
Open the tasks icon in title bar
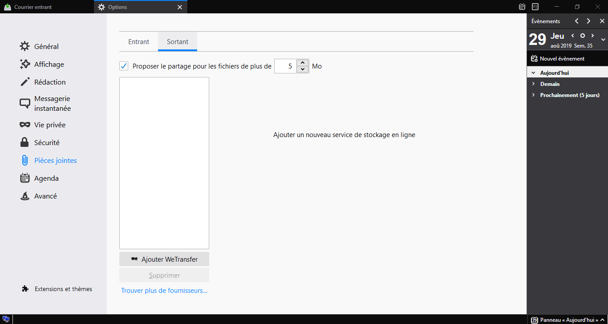coord(535,7)
